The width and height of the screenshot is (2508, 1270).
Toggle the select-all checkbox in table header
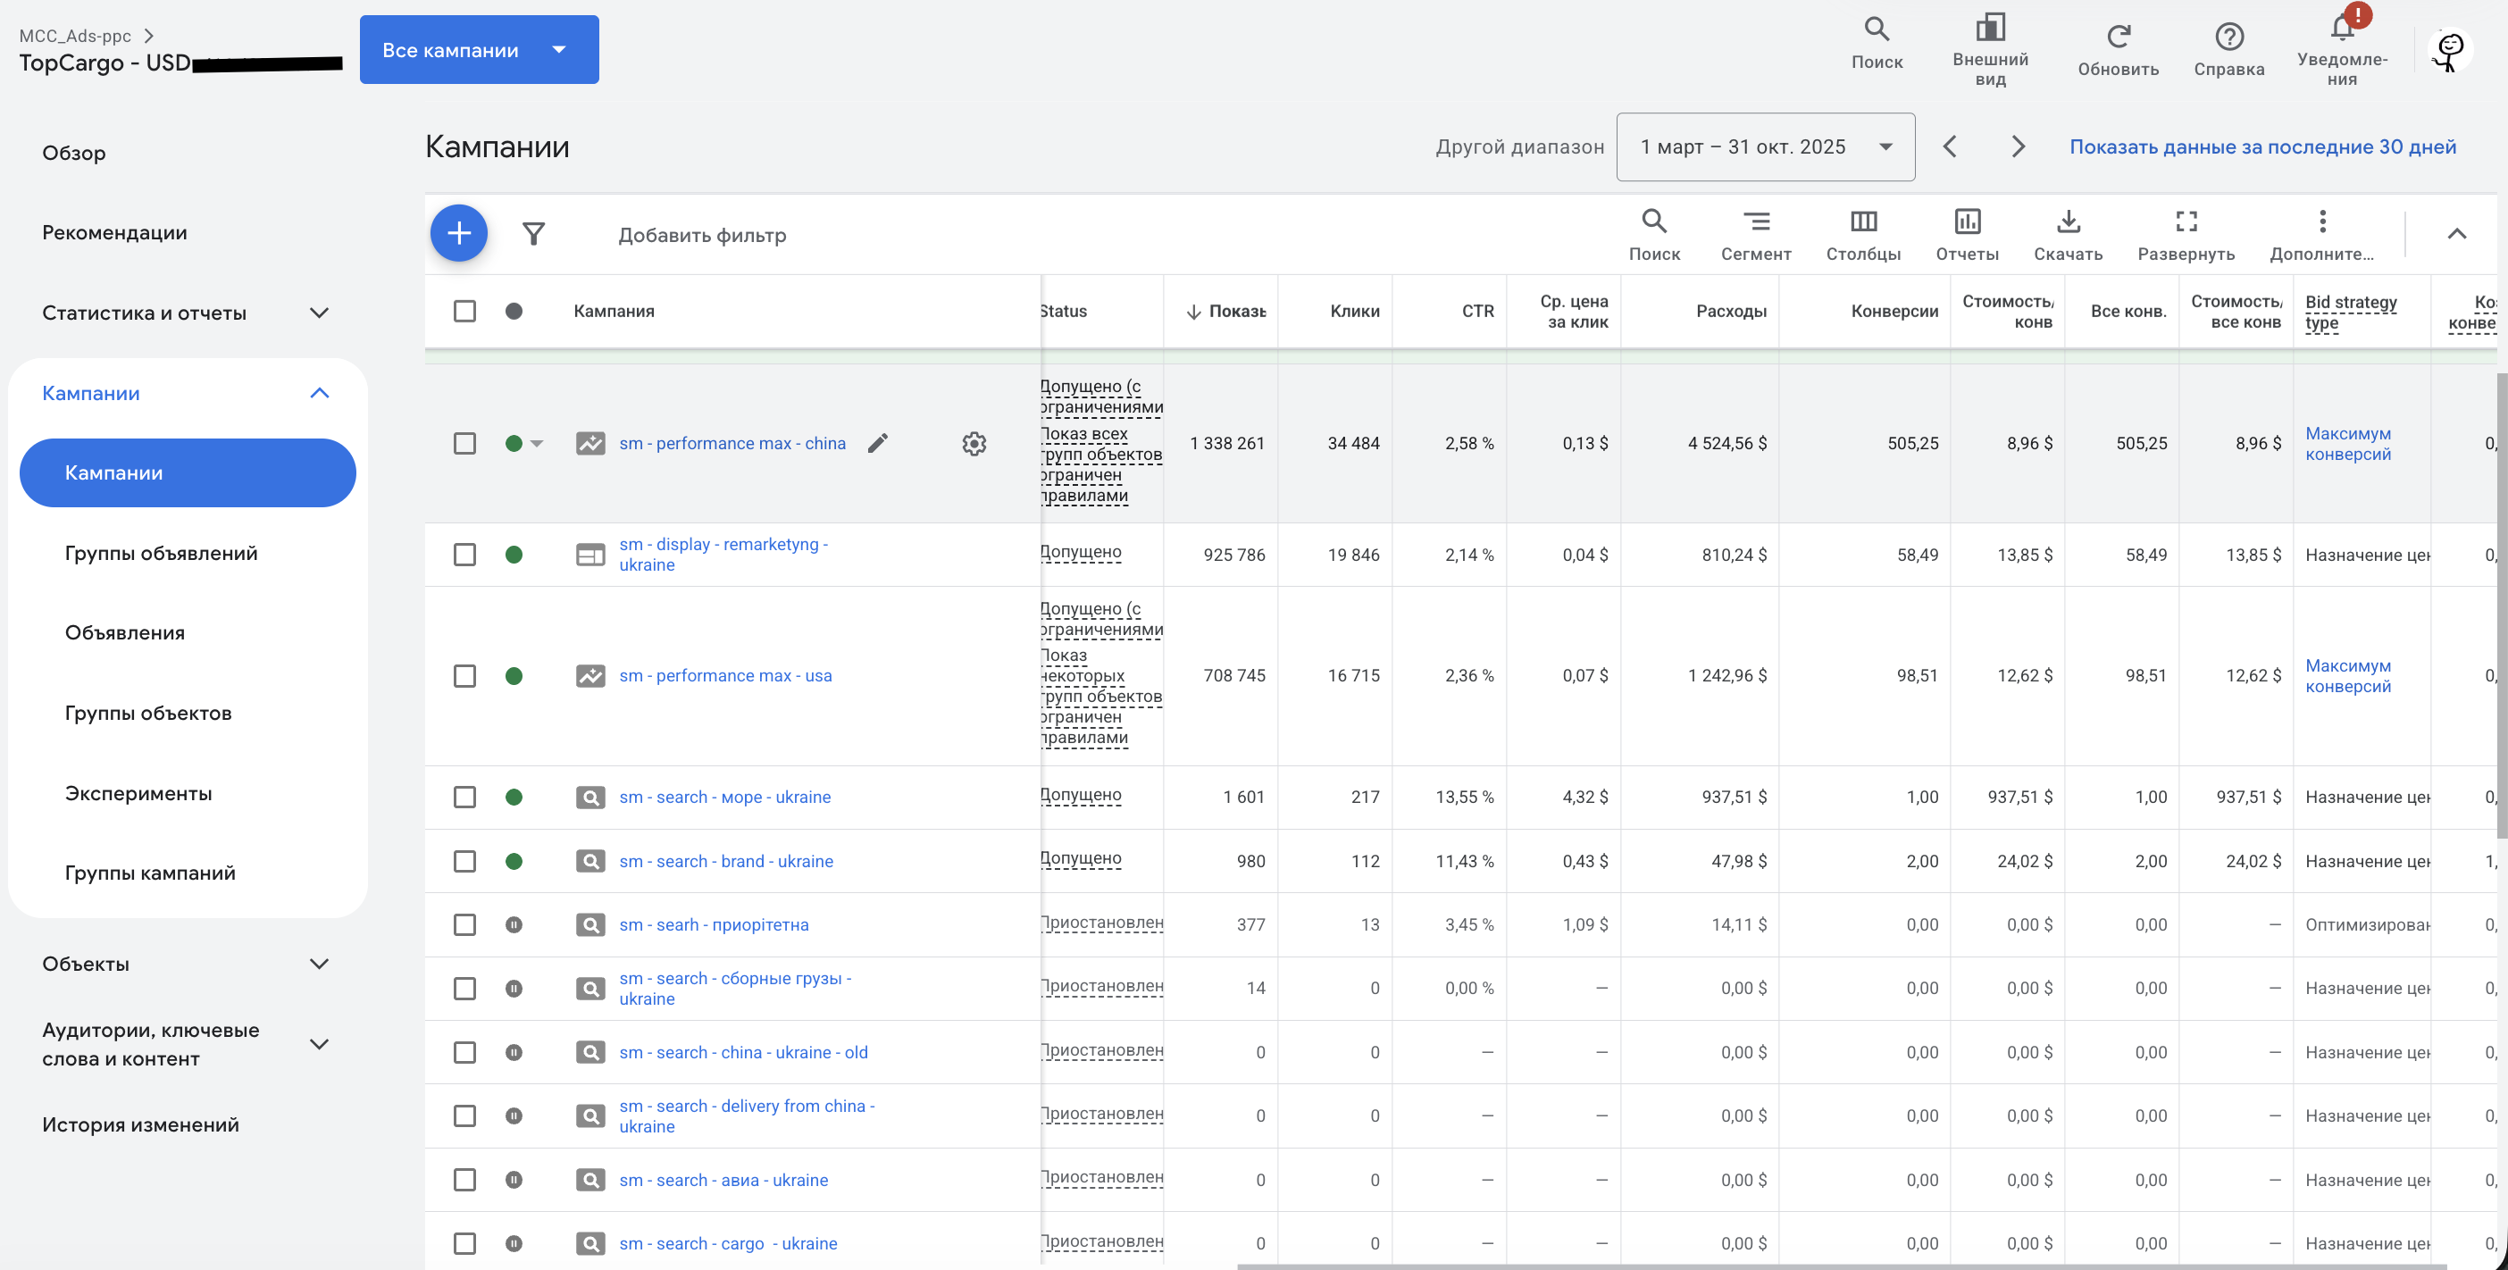coord(464,311)
